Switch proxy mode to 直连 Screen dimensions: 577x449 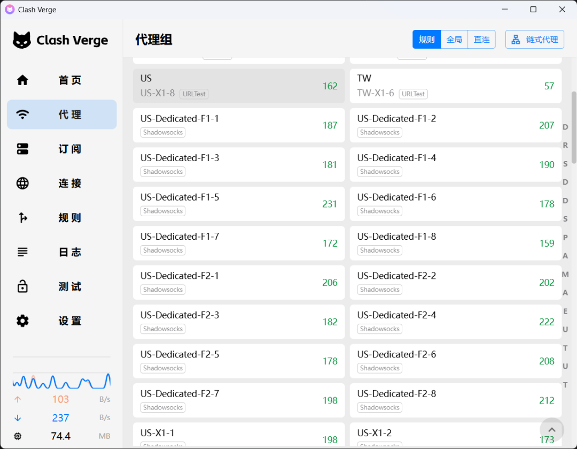[x=481, y=40]
